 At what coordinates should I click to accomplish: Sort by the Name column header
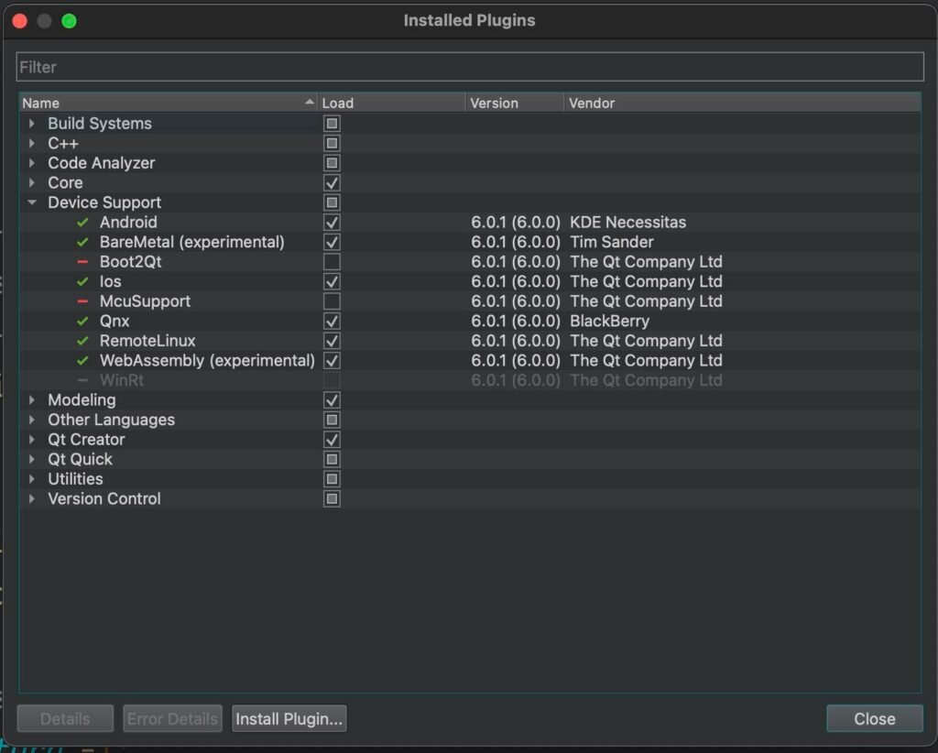(x=169, y=103)
